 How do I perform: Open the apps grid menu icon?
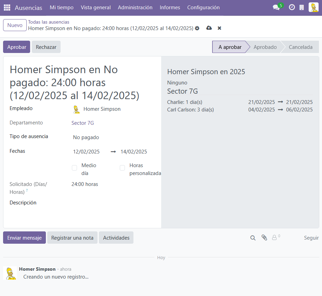pos(7,8)
